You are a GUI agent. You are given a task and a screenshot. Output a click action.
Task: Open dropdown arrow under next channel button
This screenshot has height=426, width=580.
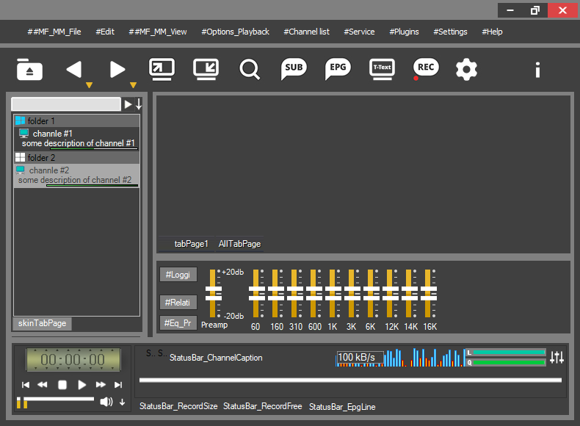(133, 86)
